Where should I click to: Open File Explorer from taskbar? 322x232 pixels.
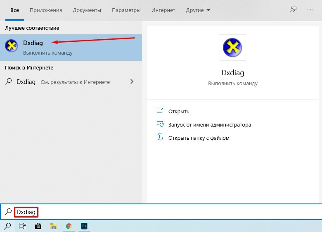click(53, 226)
